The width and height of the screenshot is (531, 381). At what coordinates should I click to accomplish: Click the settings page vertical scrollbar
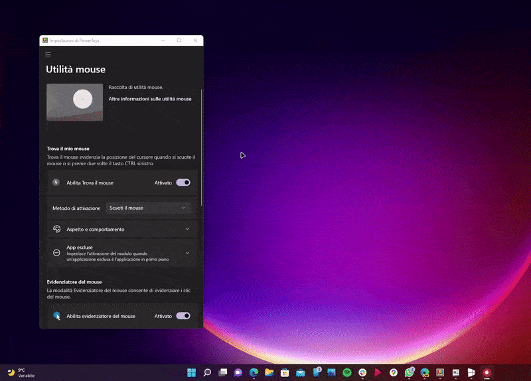click(202, 147)
